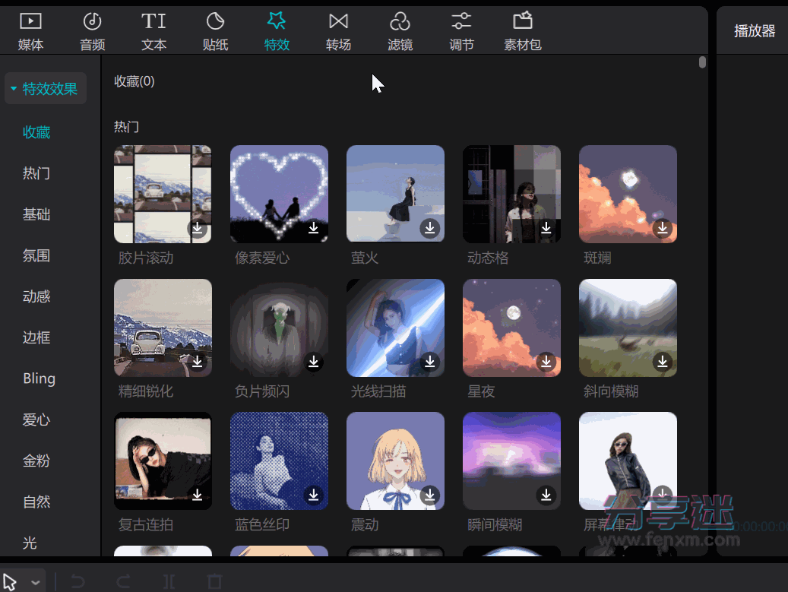Switch to the 转场 transitions panel
788x592 pixels.
[x=338, y=30]
